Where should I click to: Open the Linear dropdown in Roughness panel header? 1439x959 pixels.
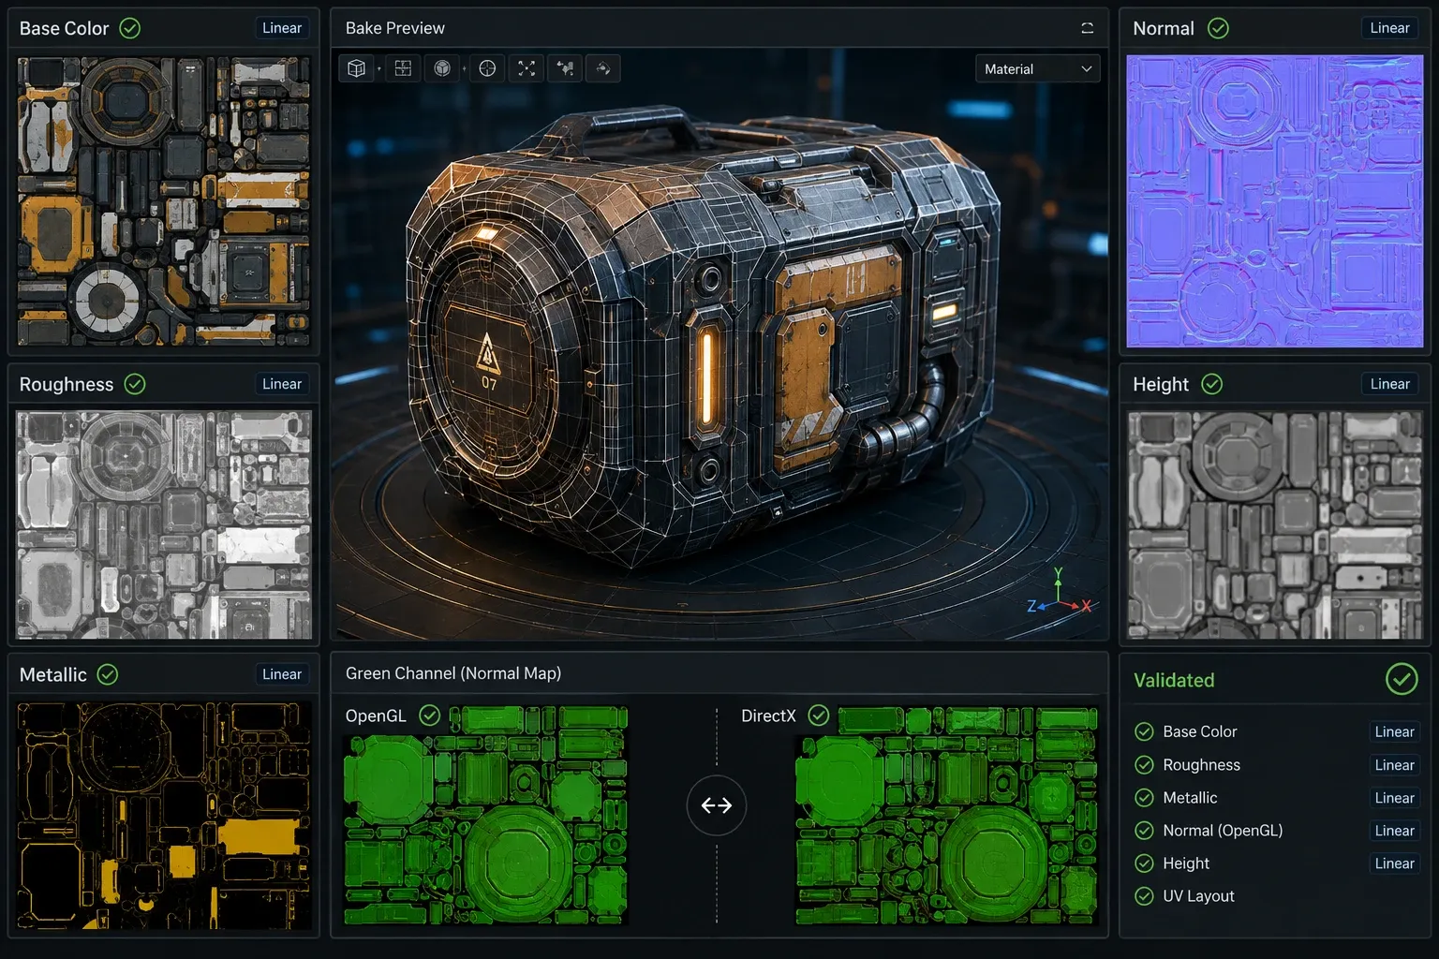pos(282,384)
